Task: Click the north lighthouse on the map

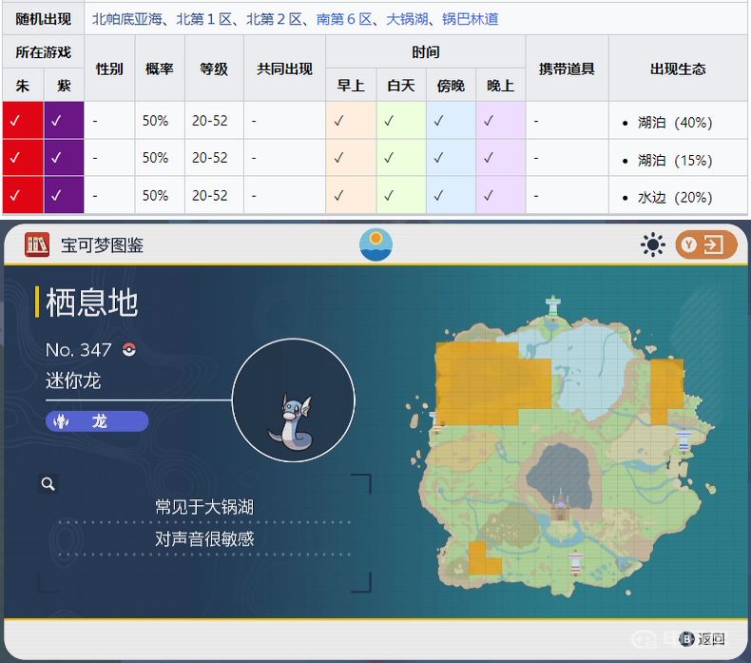Action: click(553, 307)
